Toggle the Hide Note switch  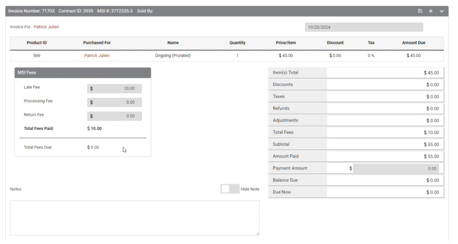coord(230,189)
